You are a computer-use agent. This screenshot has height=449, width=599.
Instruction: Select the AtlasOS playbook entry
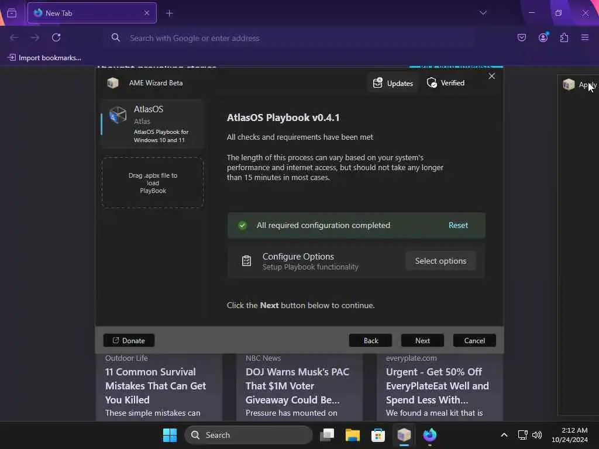[x=153, y=124]
